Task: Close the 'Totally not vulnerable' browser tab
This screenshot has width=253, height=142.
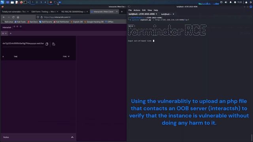Action: (28, 11)
